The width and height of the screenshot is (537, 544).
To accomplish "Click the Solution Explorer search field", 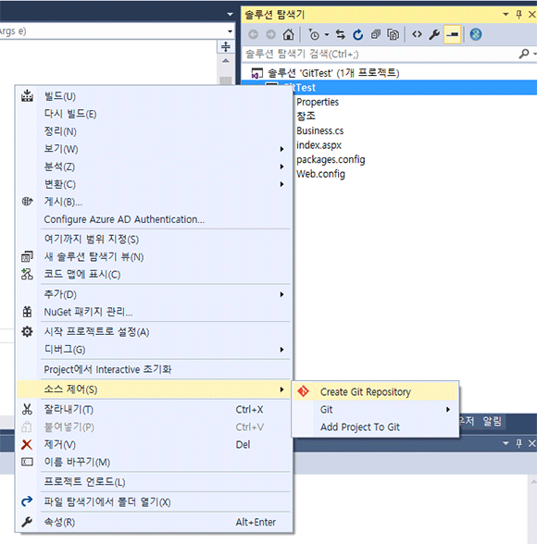I will [x=381, y=54].
